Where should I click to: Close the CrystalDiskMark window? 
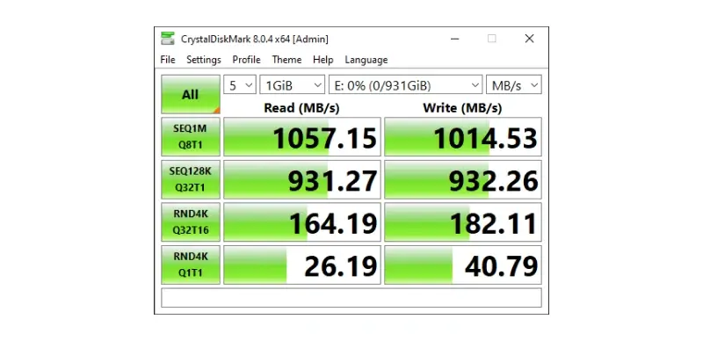click(530, 39)
